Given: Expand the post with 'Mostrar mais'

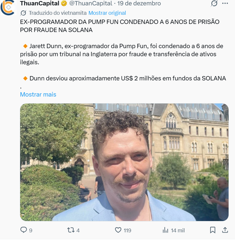Looking at the screenshot, I should pyautogui.click(x=38, y=94).
